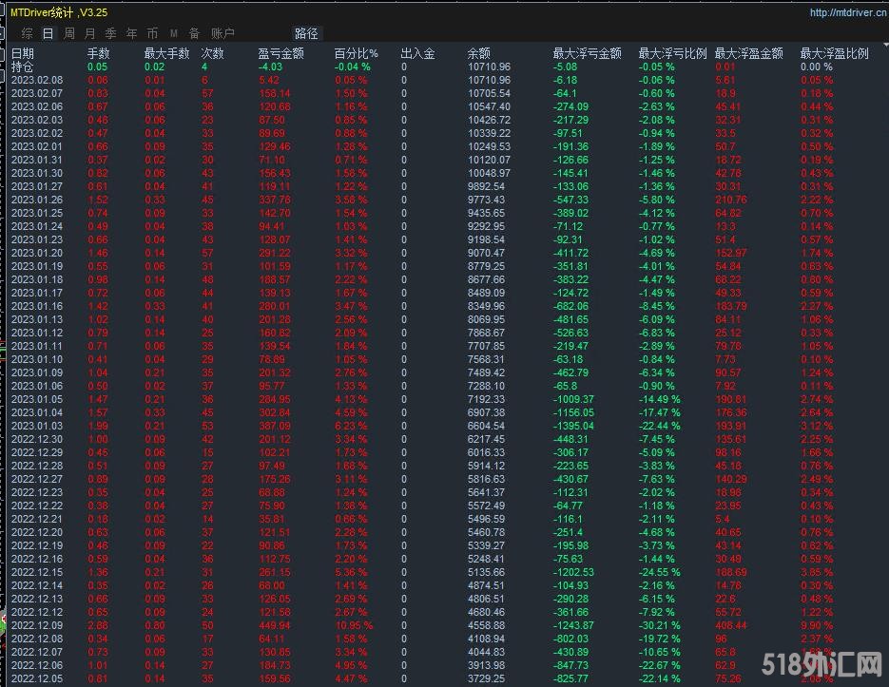
Task: Click profit amount 387.09
Action: [275, 426]
